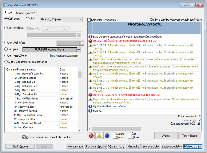This screenshot has width=207, height=153.
Task: Open the employee dropdown showing Nedoma Michal
Action: click(79, 50)
